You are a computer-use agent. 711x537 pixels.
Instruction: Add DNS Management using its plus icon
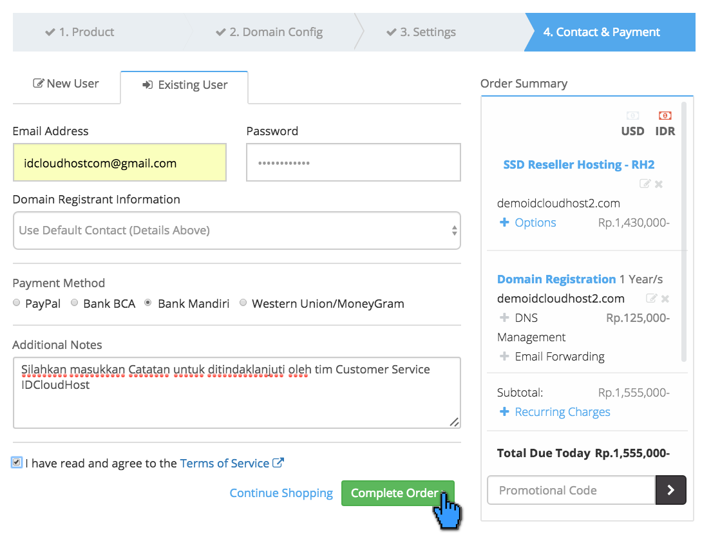[x=503, y=317]
